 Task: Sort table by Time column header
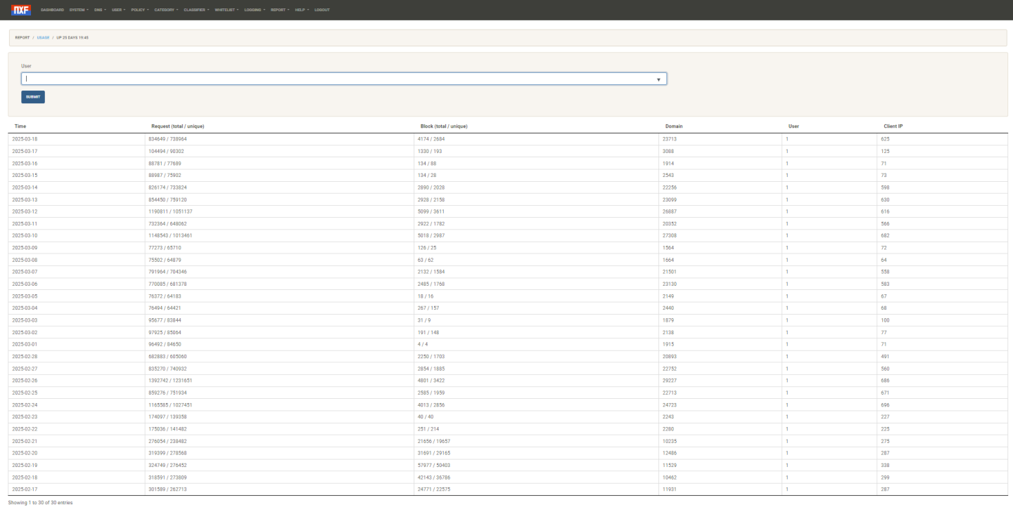[20, 126]
